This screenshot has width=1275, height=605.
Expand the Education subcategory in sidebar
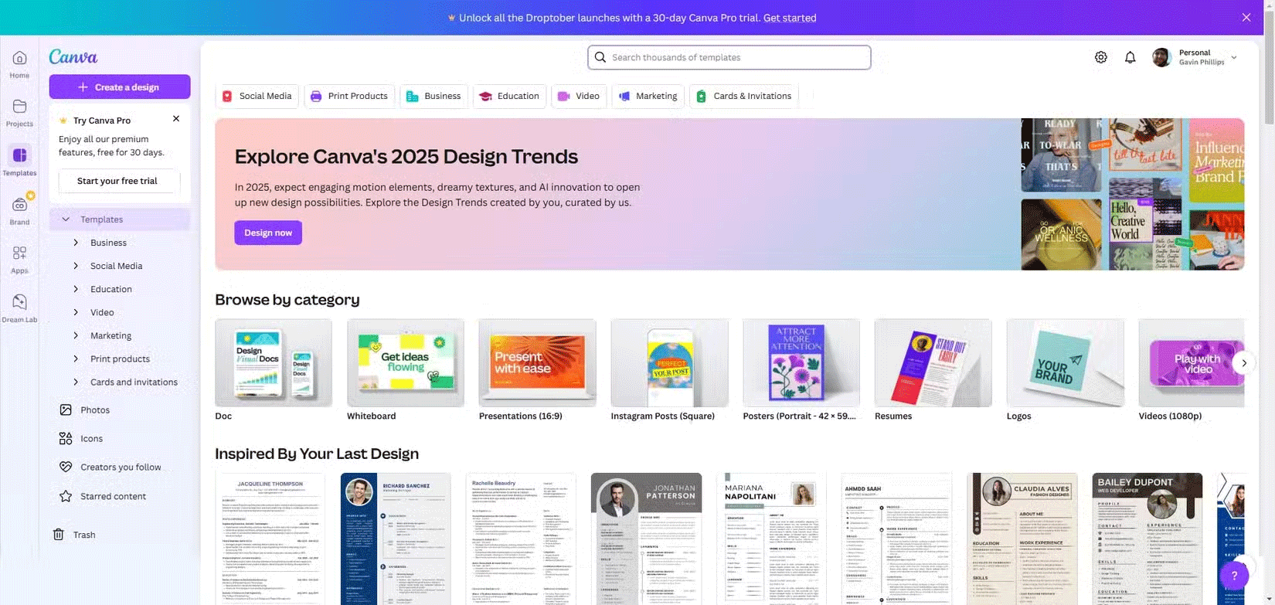(76, 289)
